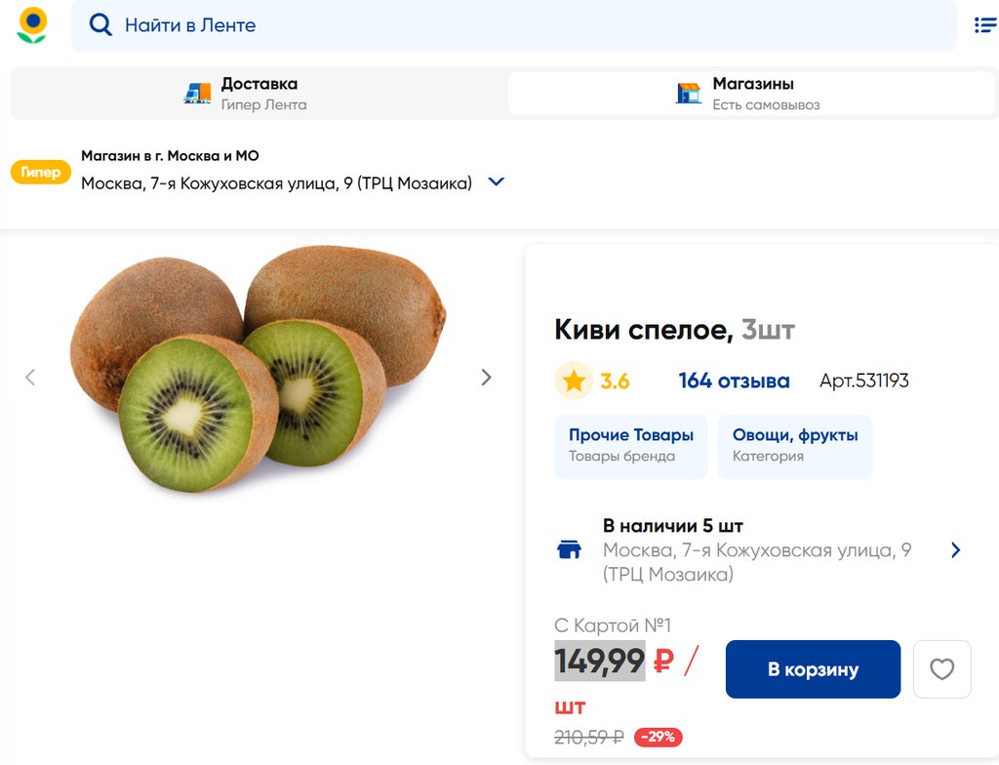This screenshot has width=999, height=765.
Task: Expand store availability details chevron
Action: 955,550
